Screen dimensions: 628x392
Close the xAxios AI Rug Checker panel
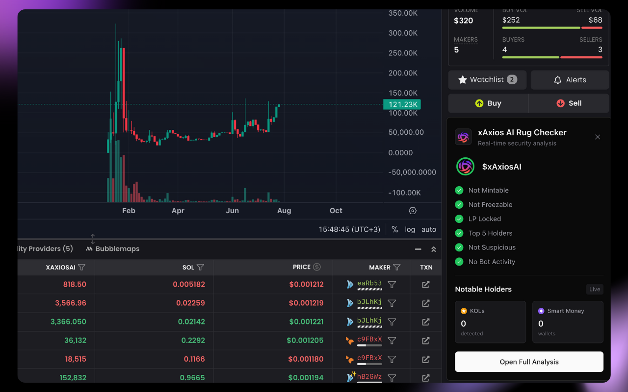point(598,137)
